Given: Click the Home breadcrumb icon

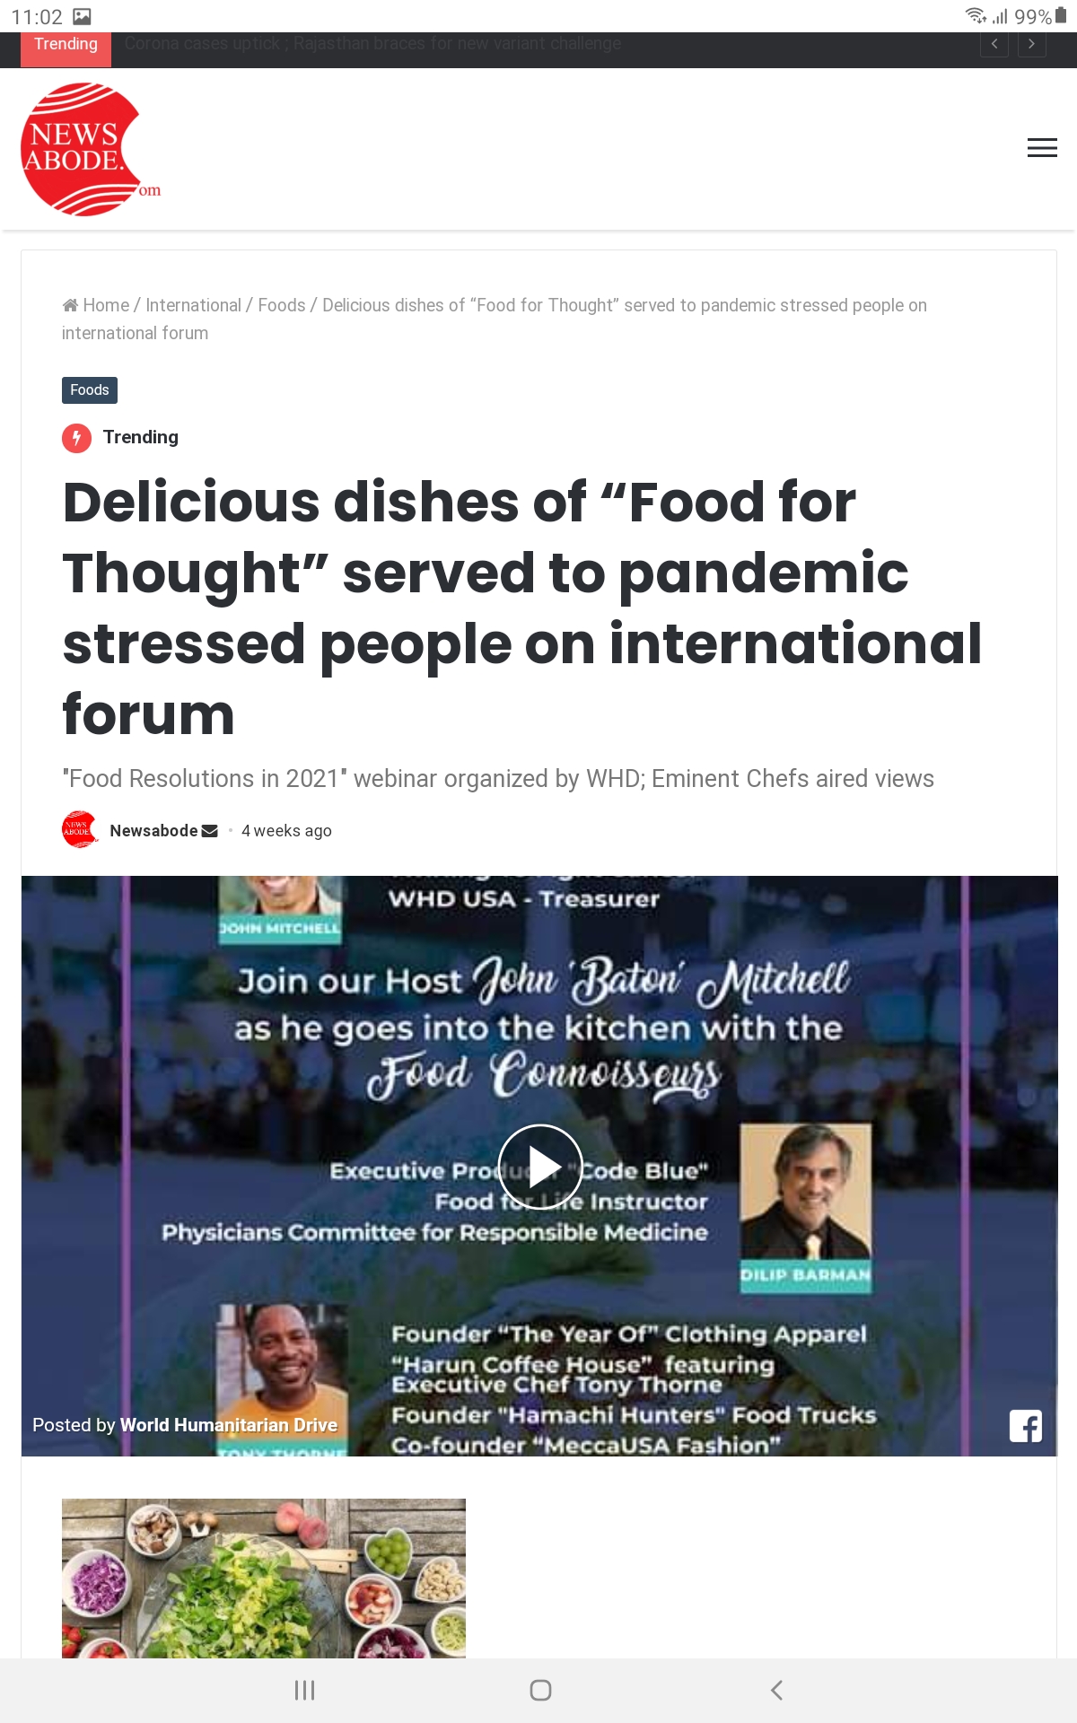Looking at the screenshot, I should (x=70, y=305).
